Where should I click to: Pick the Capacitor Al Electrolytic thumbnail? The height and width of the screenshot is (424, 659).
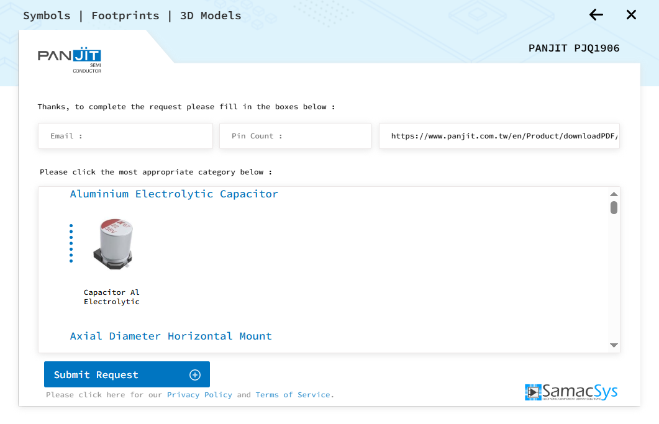[112, 244]
